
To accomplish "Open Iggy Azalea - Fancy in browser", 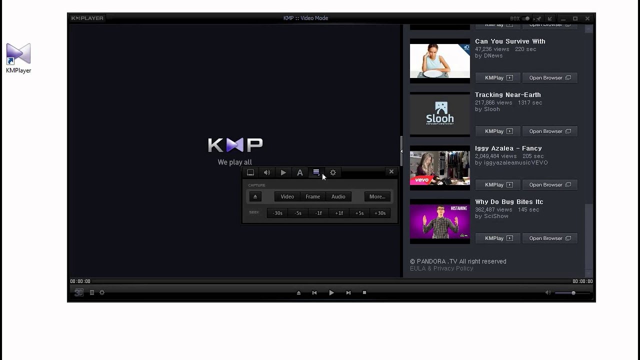I will point(550,185).
